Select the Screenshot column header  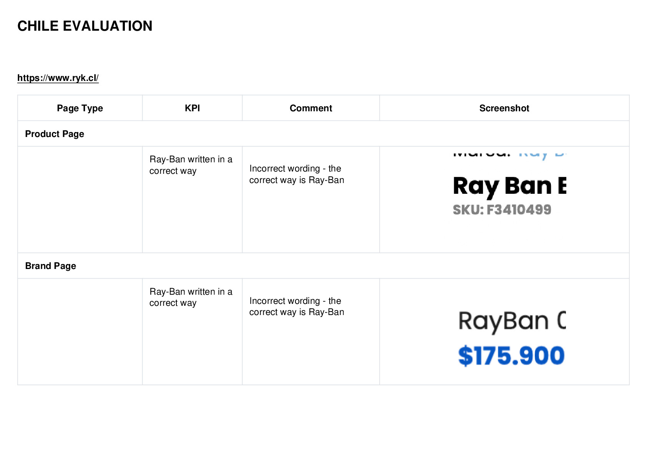click(504, 108)
